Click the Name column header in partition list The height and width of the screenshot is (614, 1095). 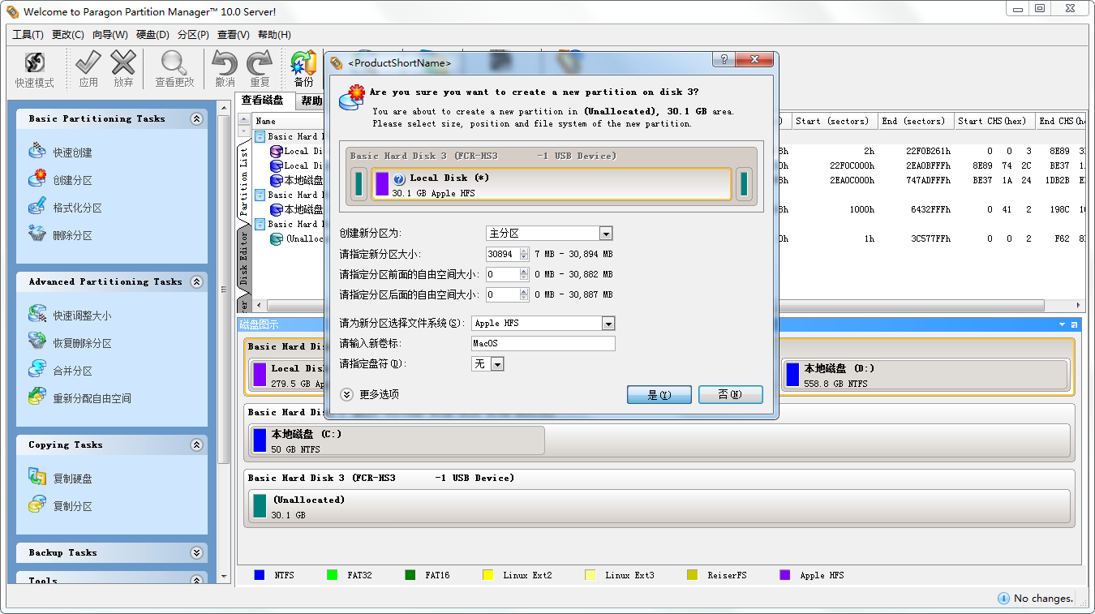pos(288,121)
